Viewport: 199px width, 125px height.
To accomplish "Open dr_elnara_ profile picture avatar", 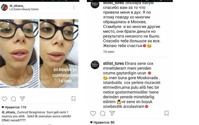I will pyautogui.click(x=4, y=7).
